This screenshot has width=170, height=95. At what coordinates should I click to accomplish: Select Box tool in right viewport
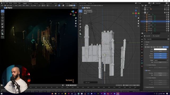[80, 11]
